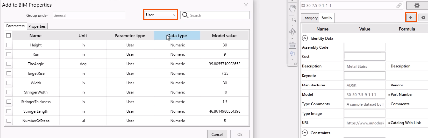The height and width of the screenshot is (138, 428).
Task: Click the Search input field
Action: click(219, 15)
